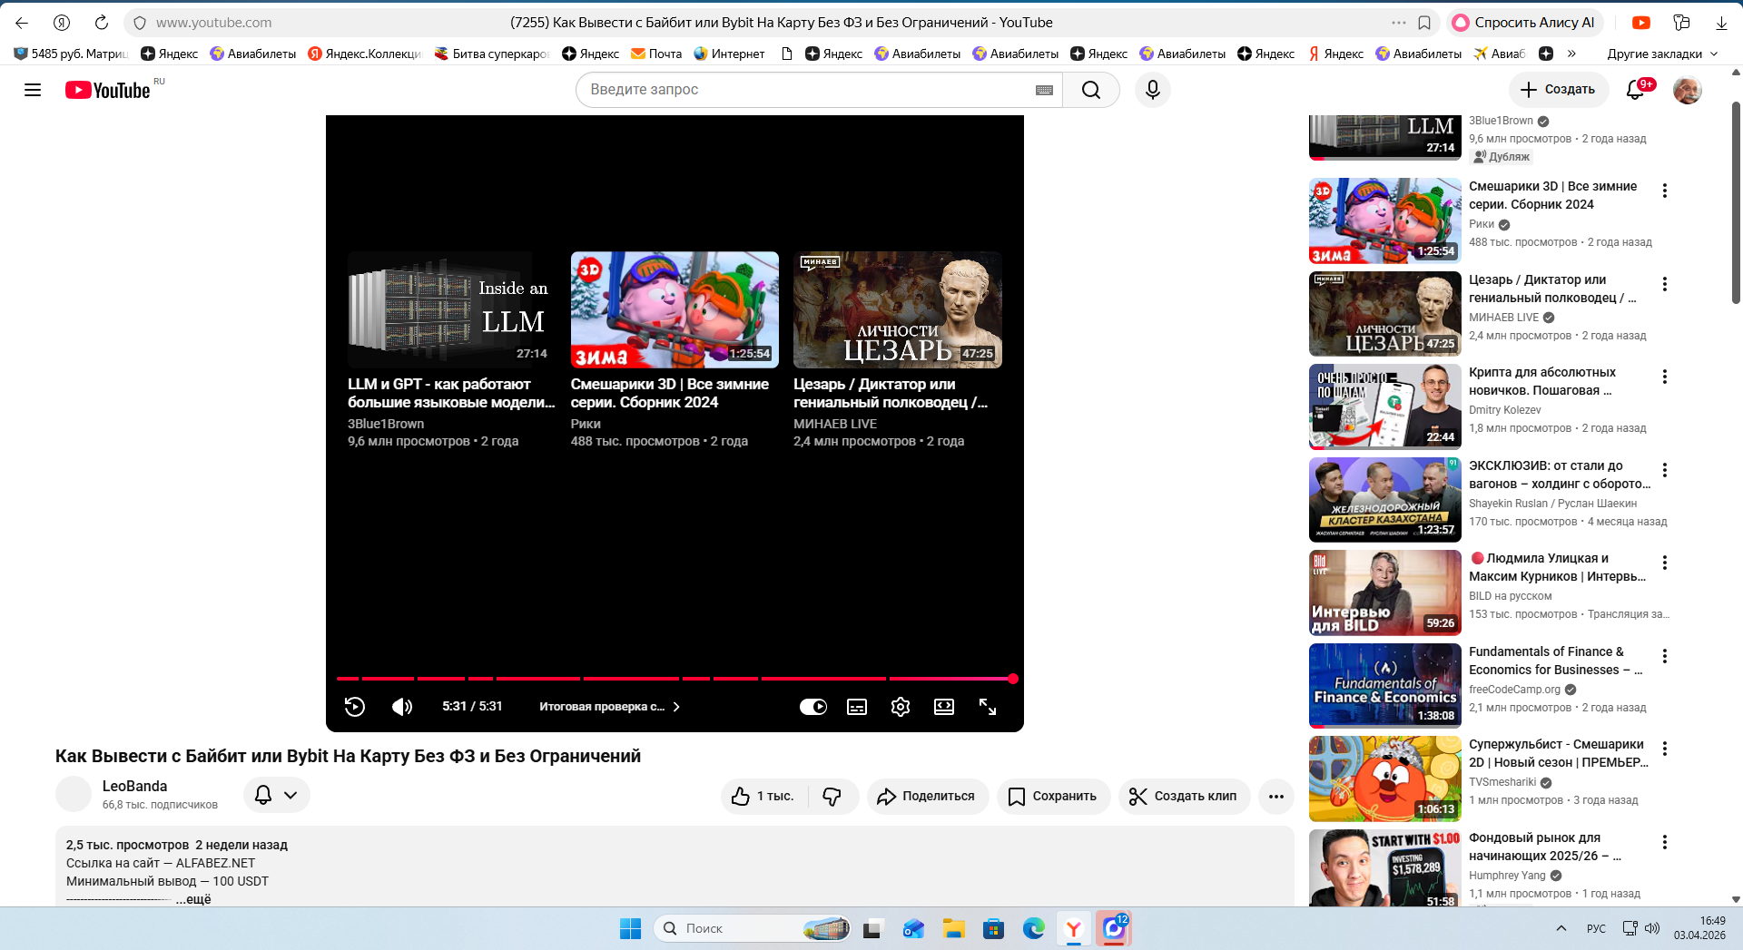Image resolution: width=1743 pixels, height=950 pixels.
Task: Open the LeoBanda channel avatar
Action: pos(74,795)
